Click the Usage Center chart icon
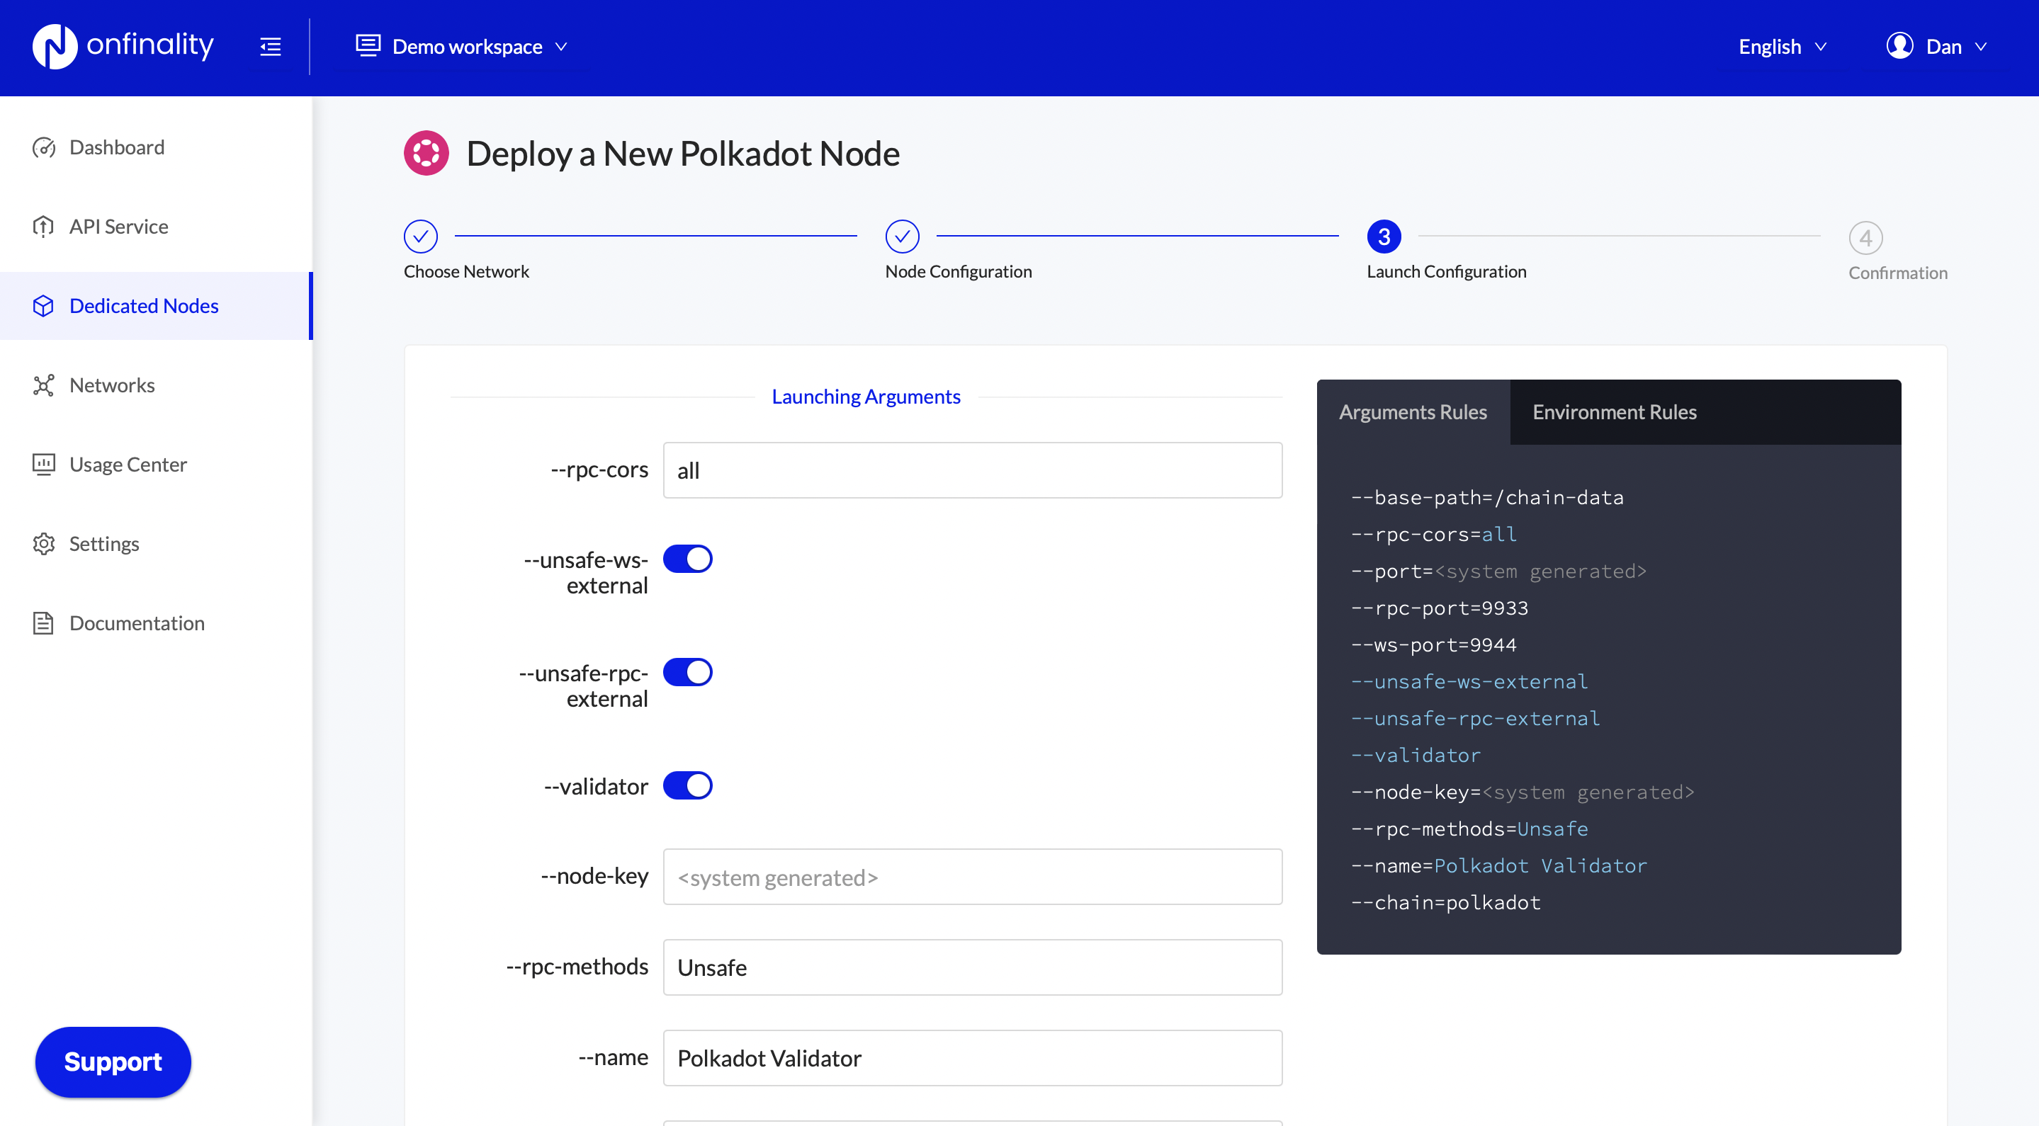The height and width of the screenshot is (1126, 2039). coord(43,465)
